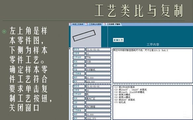This screenshot has width=193, height=120.
Task: Click the field showing 60.000
Action: click(98, 114)
